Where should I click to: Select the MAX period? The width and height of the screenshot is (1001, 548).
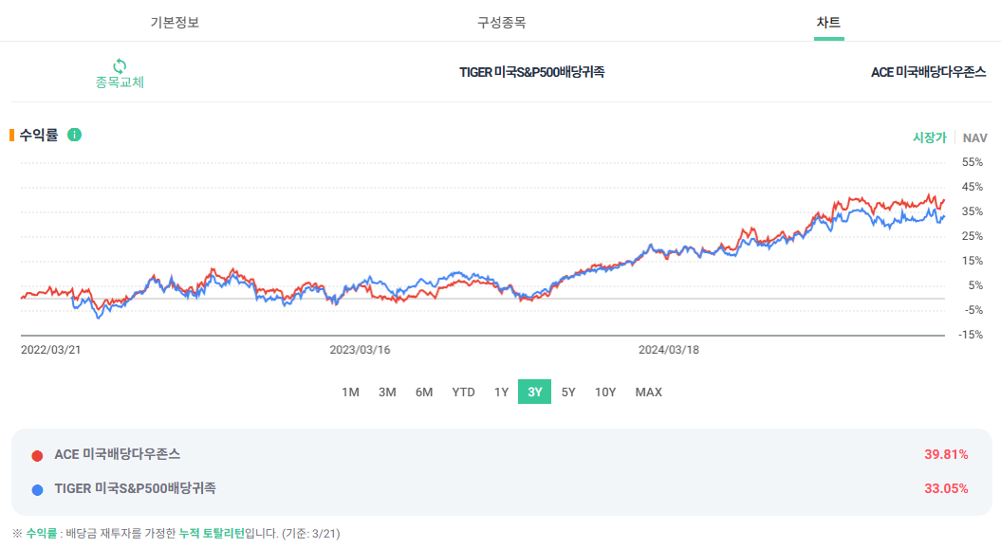649,393
